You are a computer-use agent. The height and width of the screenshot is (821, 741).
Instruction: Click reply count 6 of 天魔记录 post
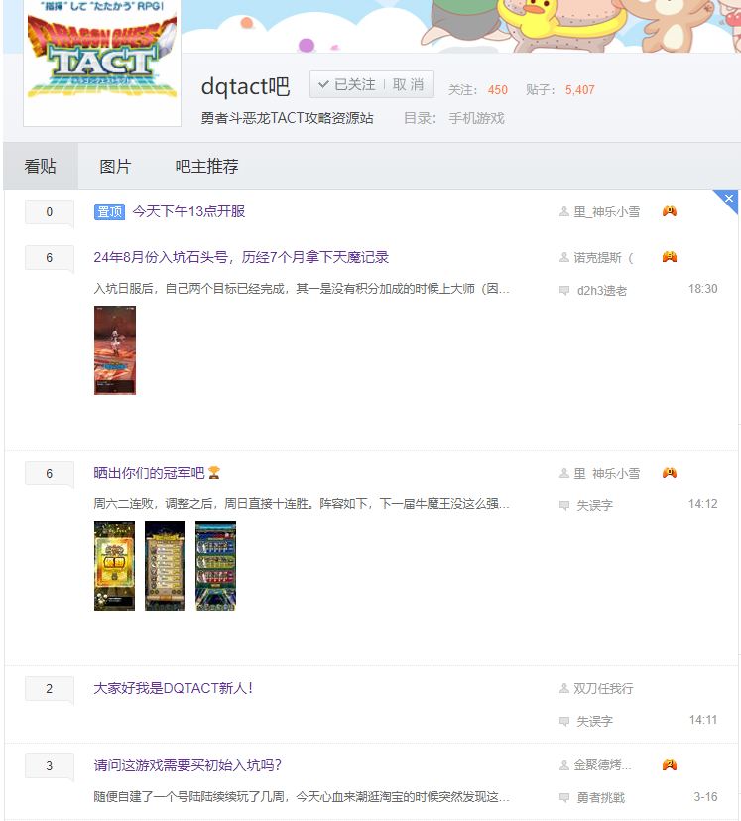(x=50, y=257)
